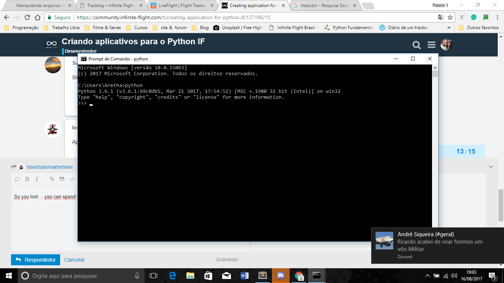Open the Programação bookmark folder
The height and width of the screenshot is (283, 504).
point(22,28)
